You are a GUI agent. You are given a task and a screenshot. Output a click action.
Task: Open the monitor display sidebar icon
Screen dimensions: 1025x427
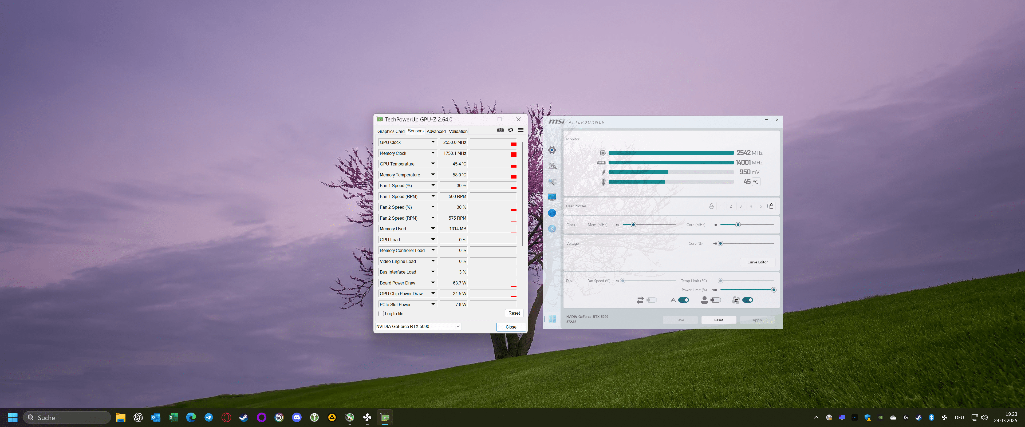[x=552, y=197]
